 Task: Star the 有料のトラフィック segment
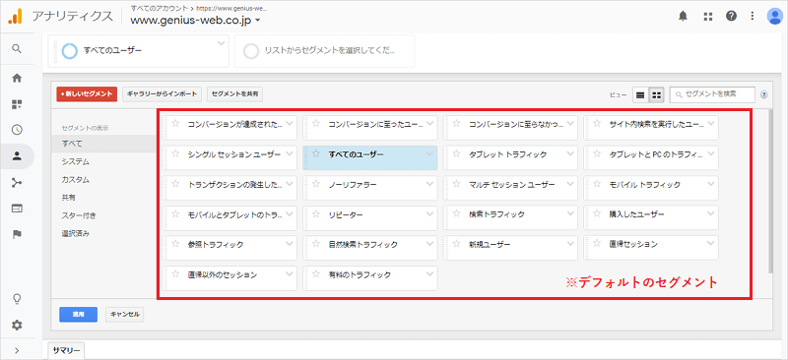(316, 274)
